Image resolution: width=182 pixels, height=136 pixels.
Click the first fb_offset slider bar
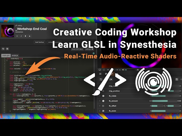coord(157,106)
